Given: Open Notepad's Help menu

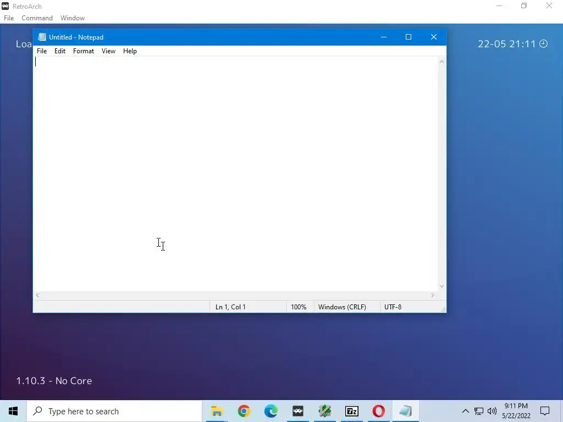Looking at the screenshot, I should click(130, 51).
